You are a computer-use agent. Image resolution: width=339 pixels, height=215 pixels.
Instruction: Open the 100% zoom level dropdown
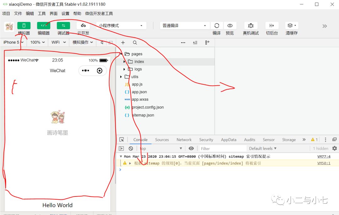coord(37,42)
